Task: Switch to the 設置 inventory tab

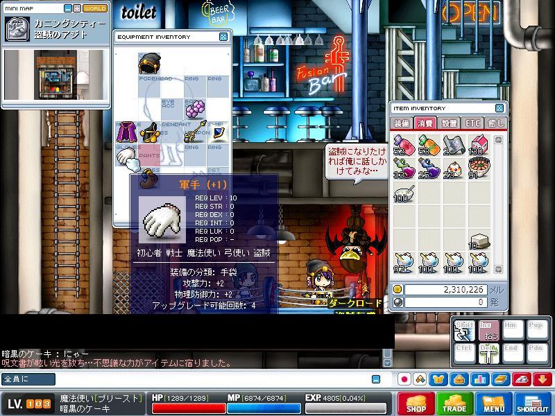Action: point(449,123)
